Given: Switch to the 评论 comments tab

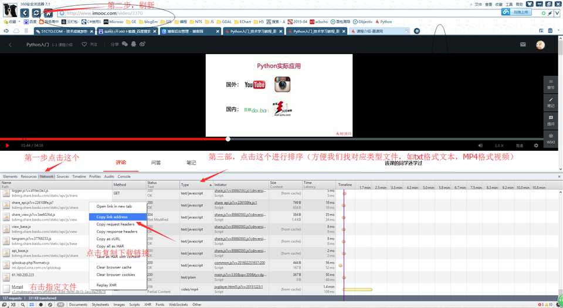Looking at the screenshot, I should [x=121, y=163].
